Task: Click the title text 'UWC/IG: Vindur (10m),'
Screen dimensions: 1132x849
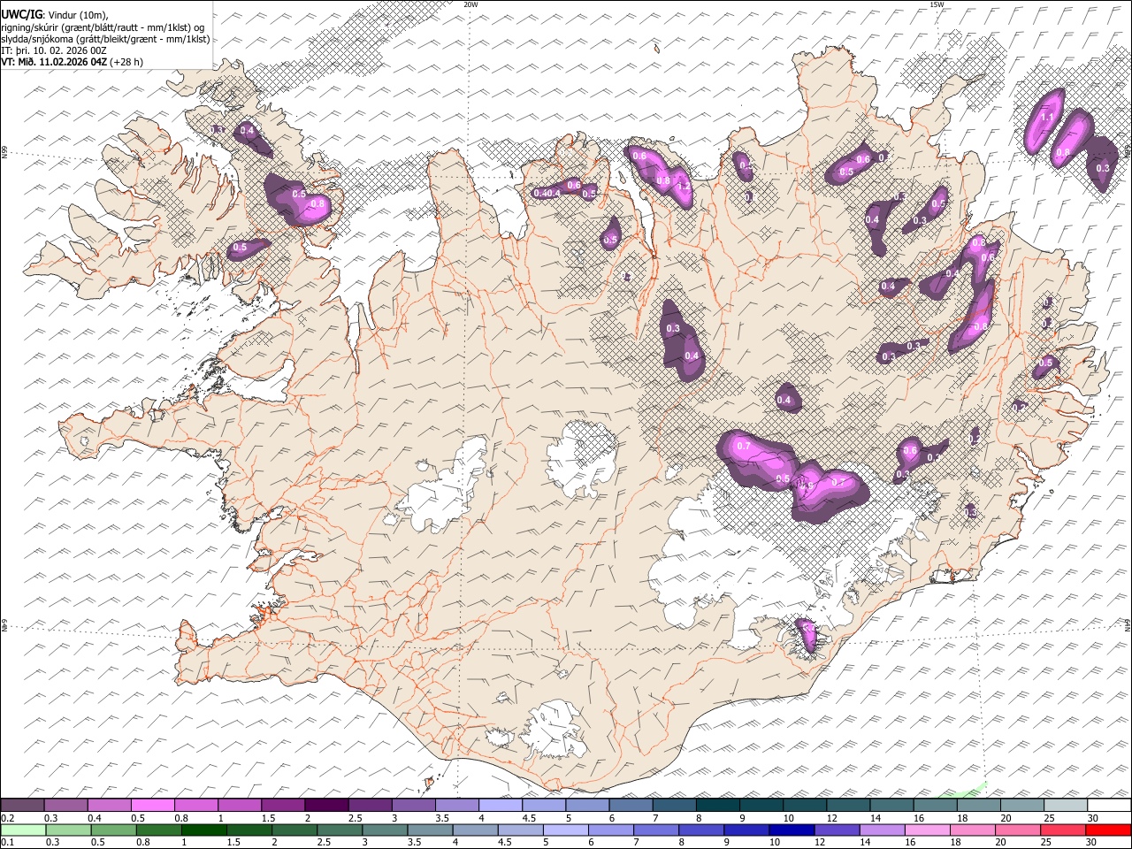Action: click(56, 15)
